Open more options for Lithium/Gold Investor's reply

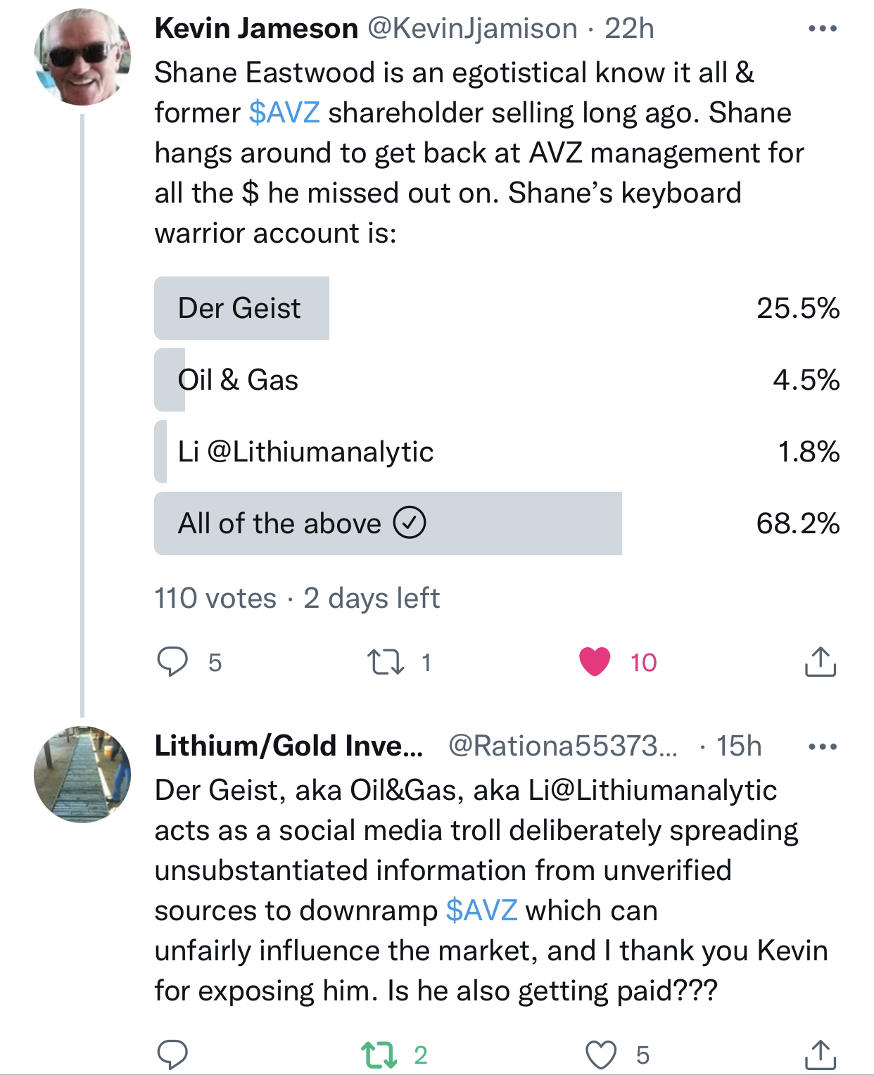823,746
